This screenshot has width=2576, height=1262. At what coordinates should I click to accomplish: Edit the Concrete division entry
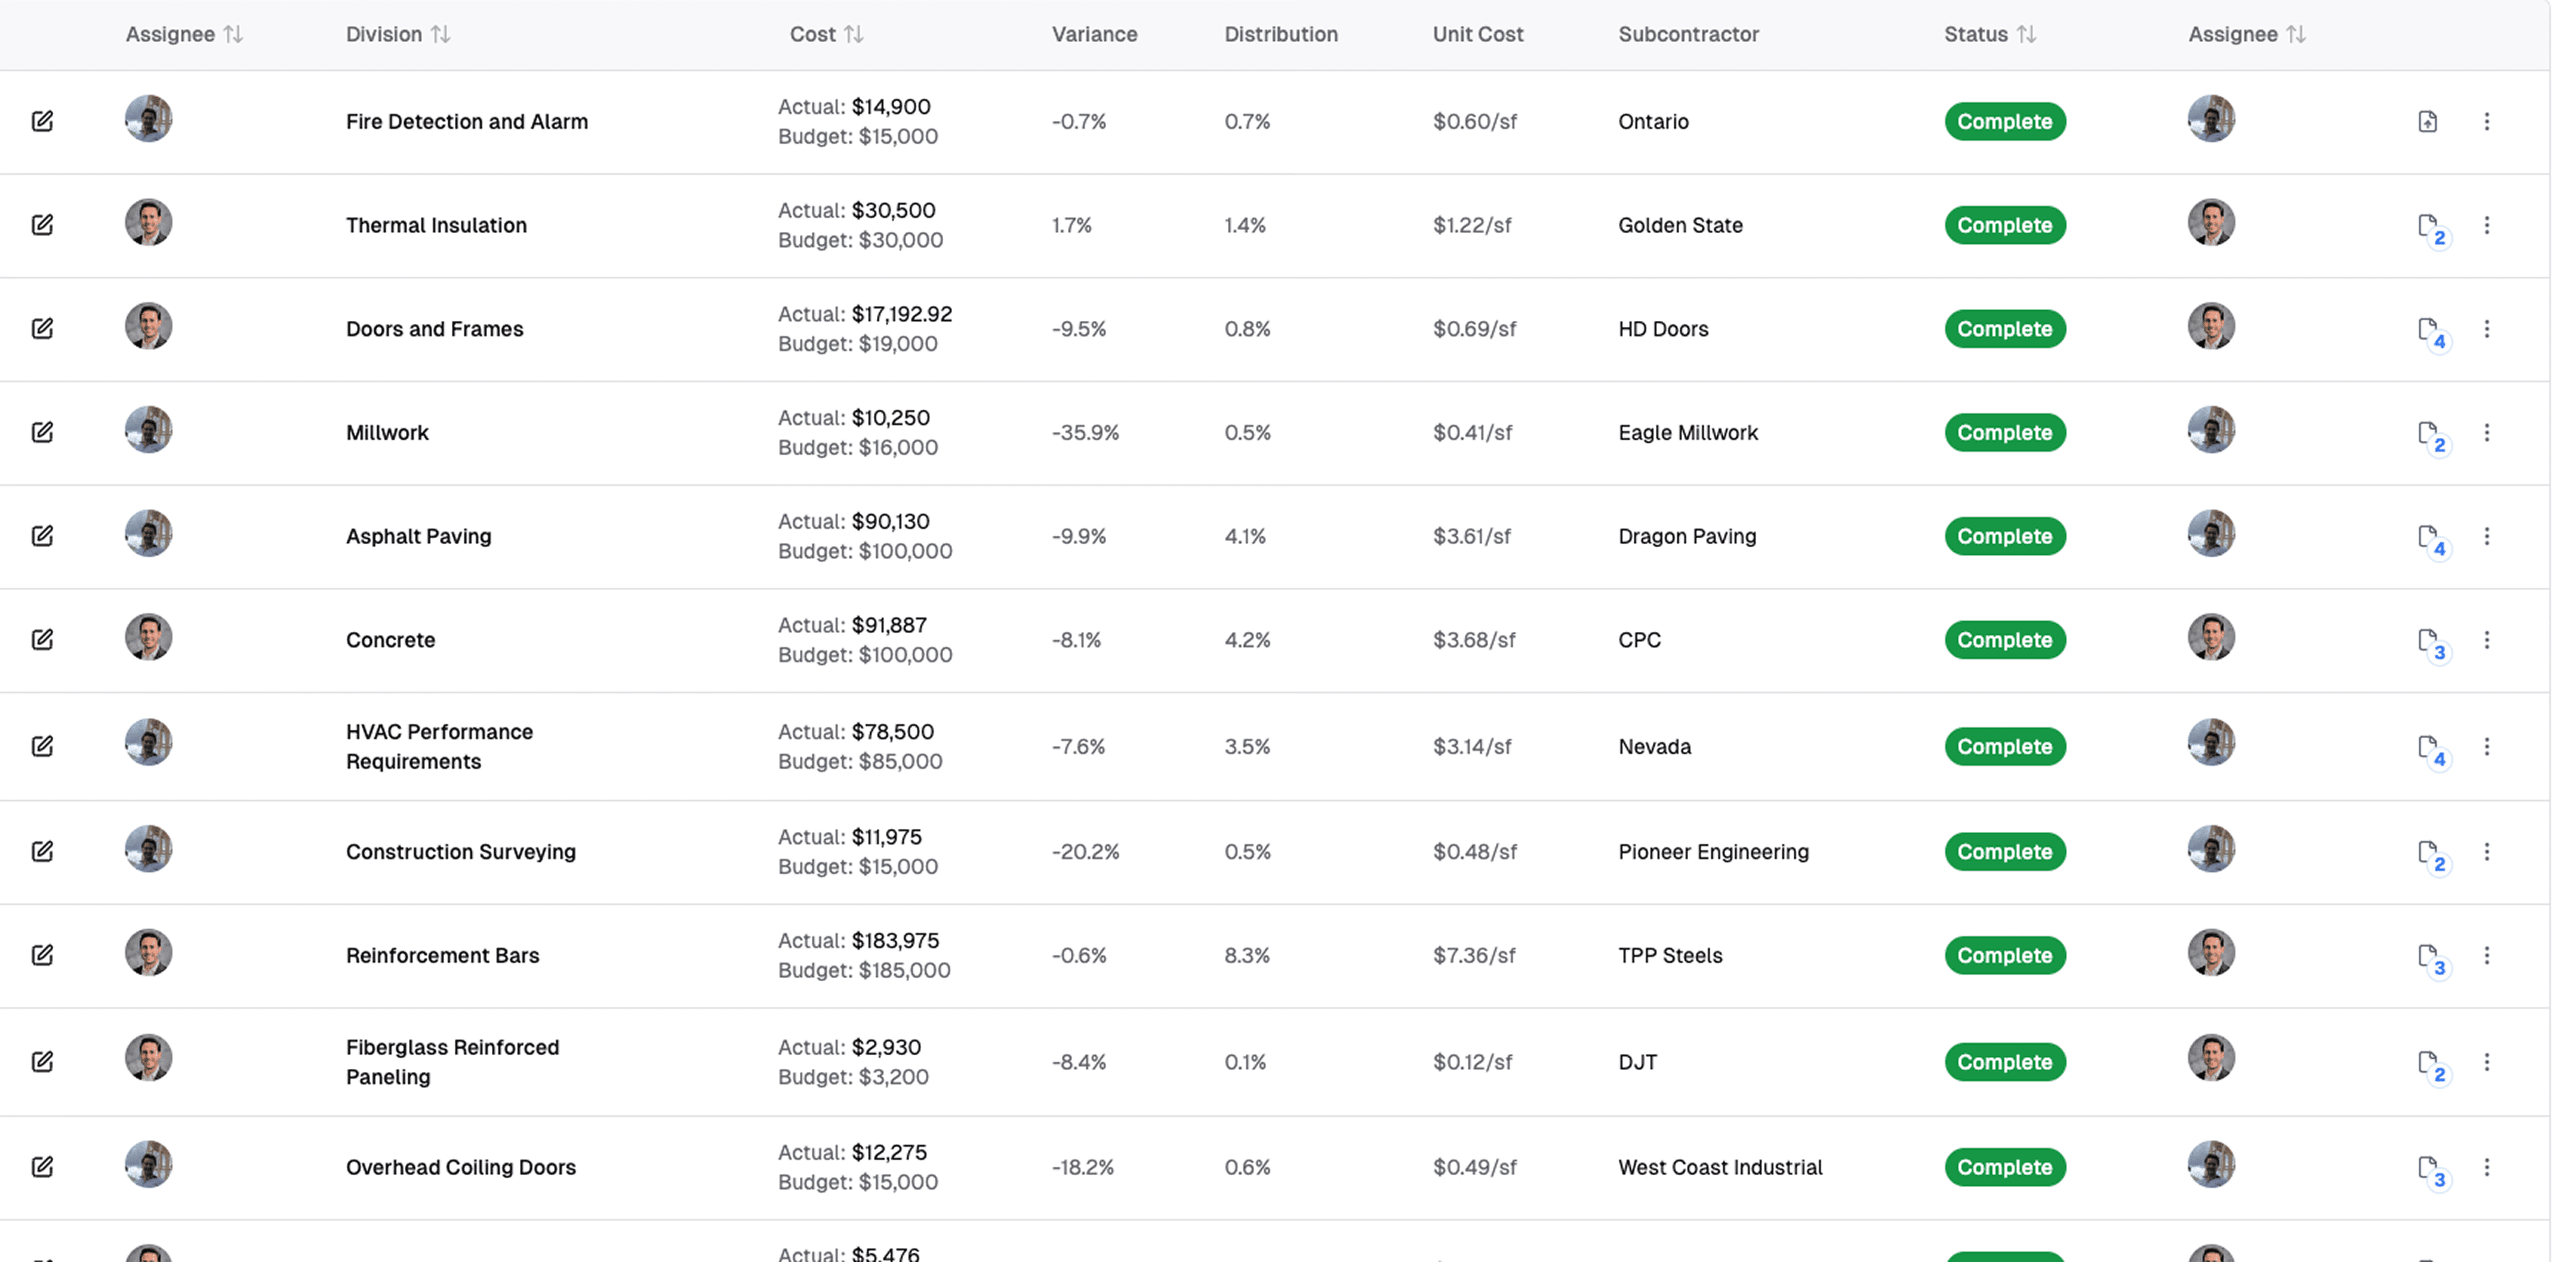coord(42,639)
